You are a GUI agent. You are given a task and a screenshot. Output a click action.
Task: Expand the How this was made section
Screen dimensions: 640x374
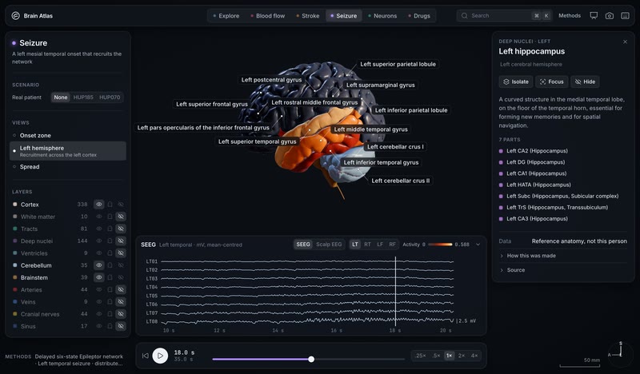tap(563, 256)
